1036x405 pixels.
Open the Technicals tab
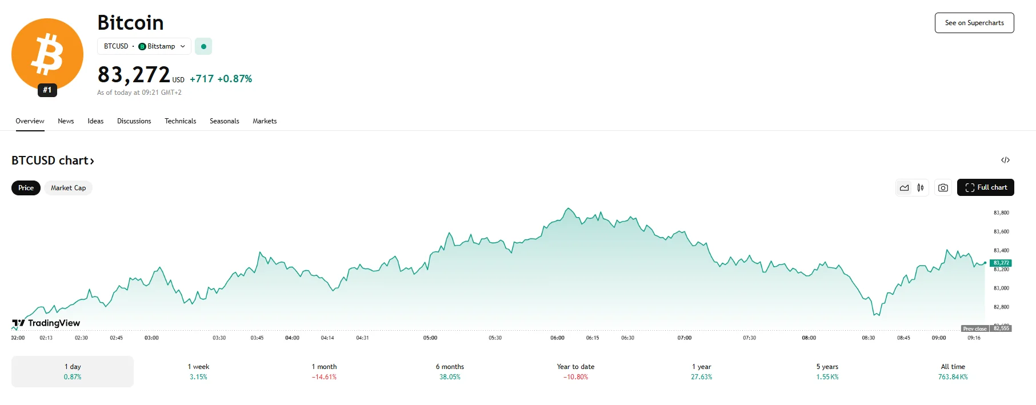(180, 121)
